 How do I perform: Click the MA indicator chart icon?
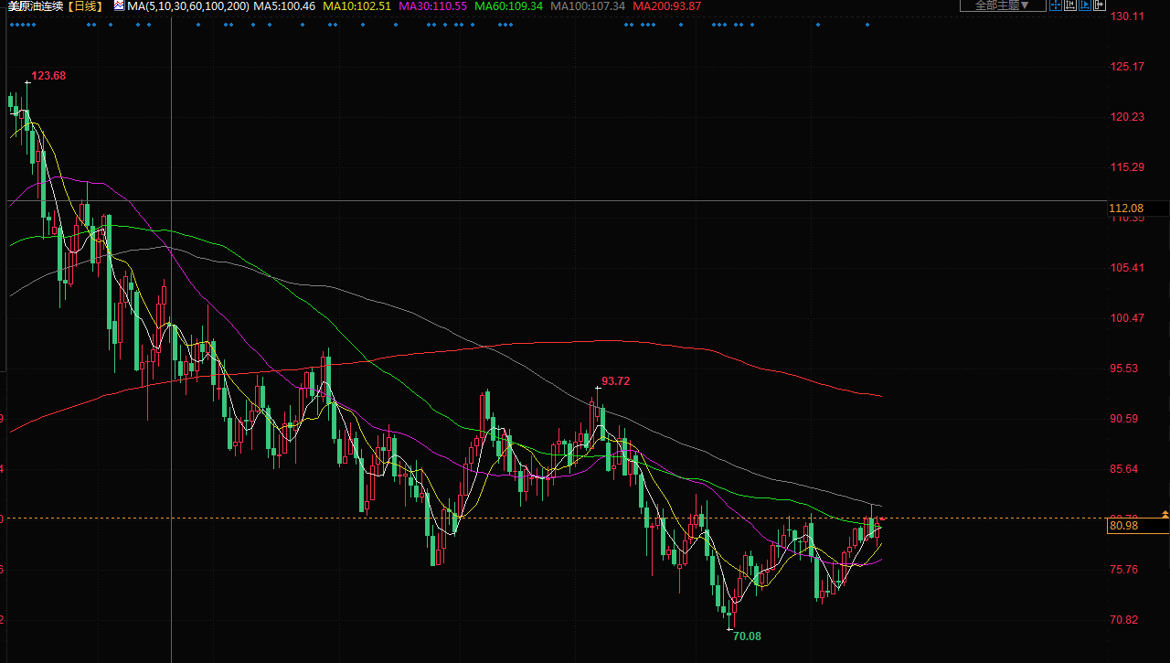click(x=119, y=5)
